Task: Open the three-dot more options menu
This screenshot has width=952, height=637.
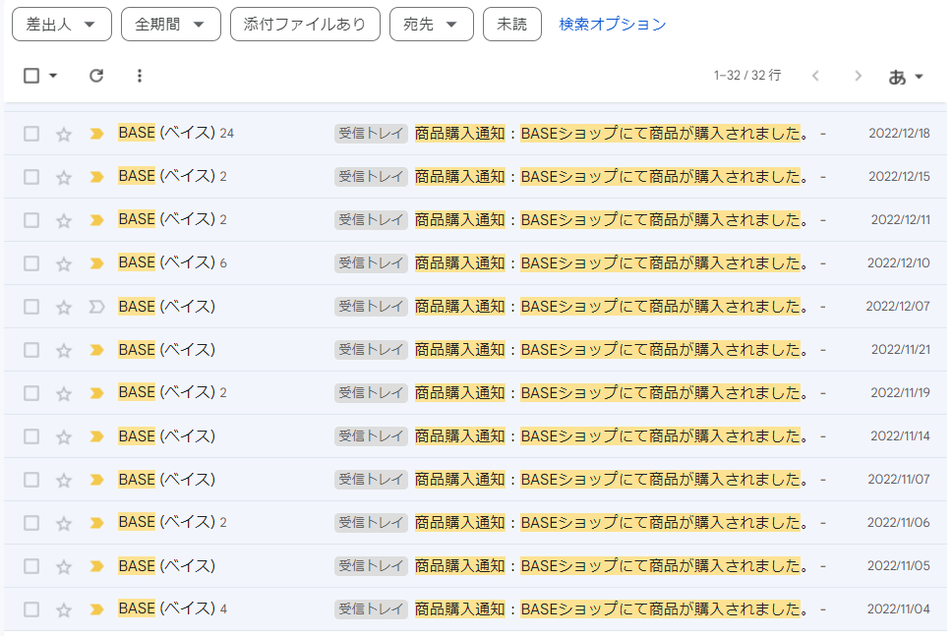Action: 140,76
